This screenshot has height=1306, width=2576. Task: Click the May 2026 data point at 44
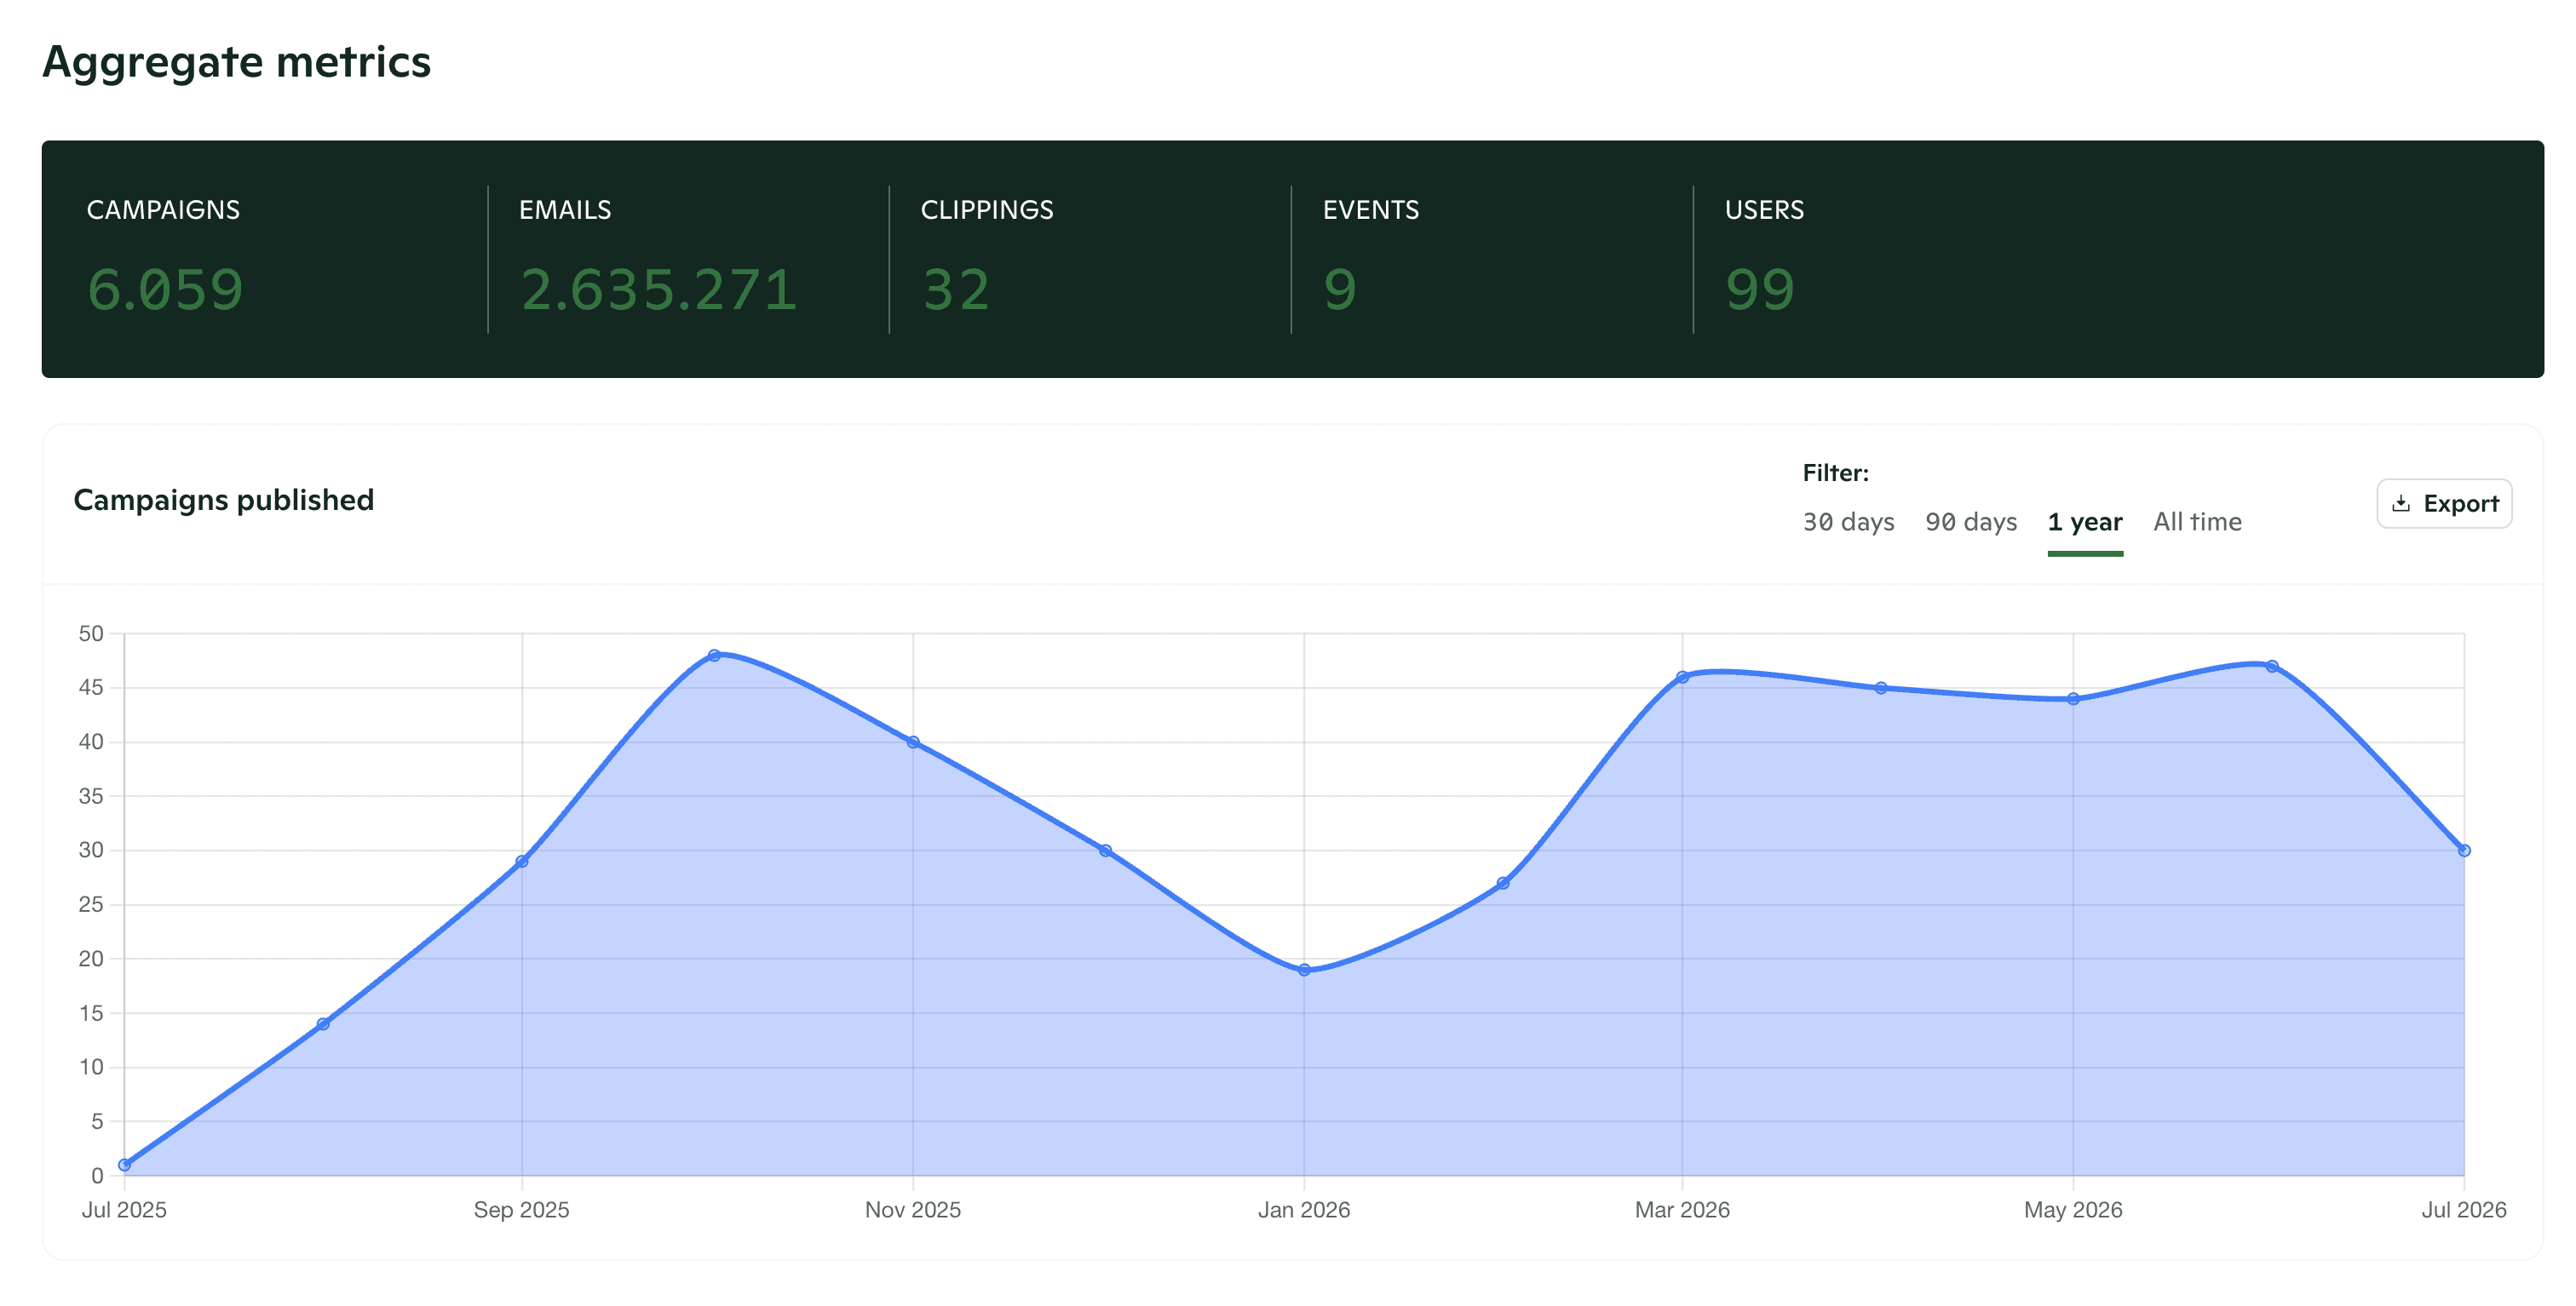click(x=2073, y=700)
